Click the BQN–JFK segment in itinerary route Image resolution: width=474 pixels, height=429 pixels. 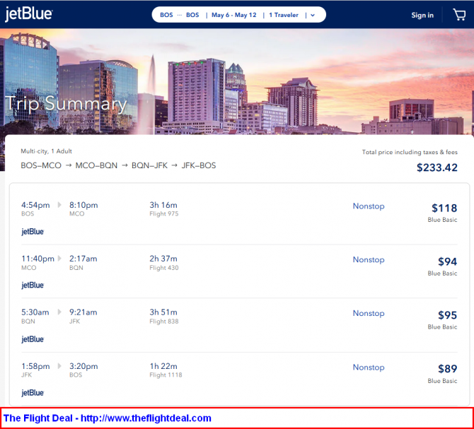pyautogui.click(x=149, y=165)
